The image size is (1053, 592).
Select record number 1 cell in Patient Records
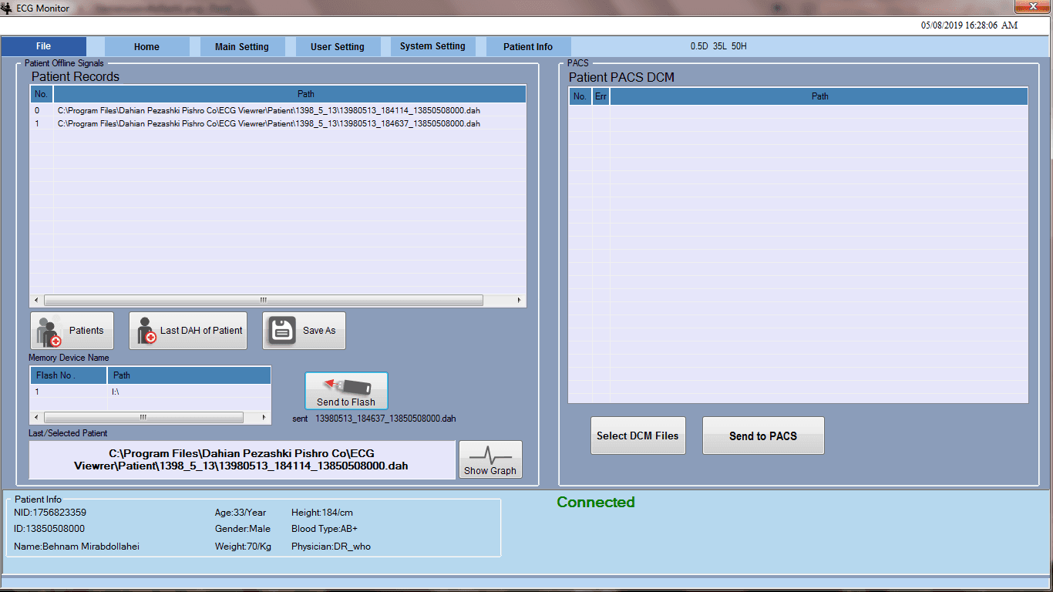tap(42, 123)
